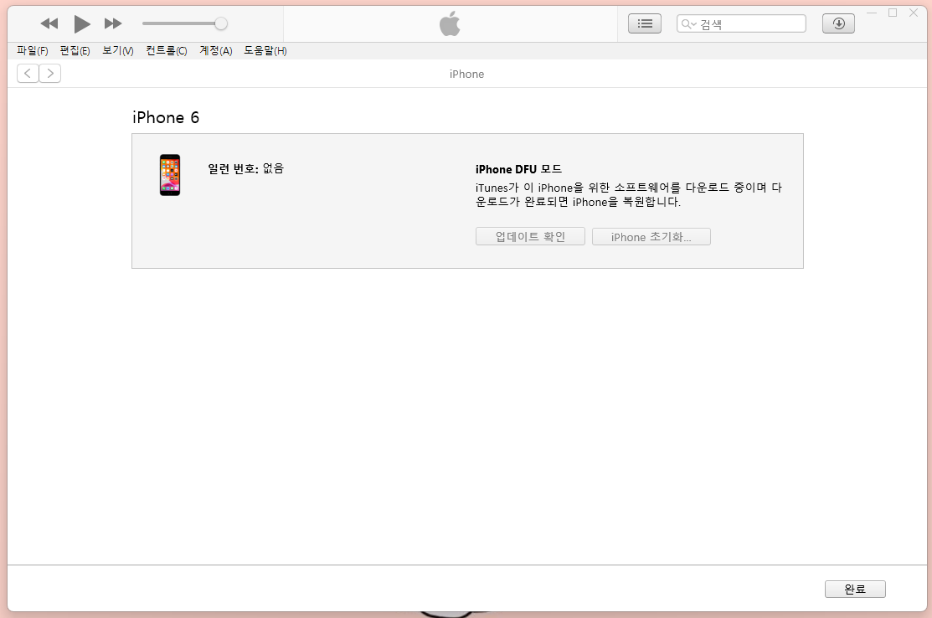Click the Apple logo in the header
The image size is (932, 618).
tap(450, 23)
